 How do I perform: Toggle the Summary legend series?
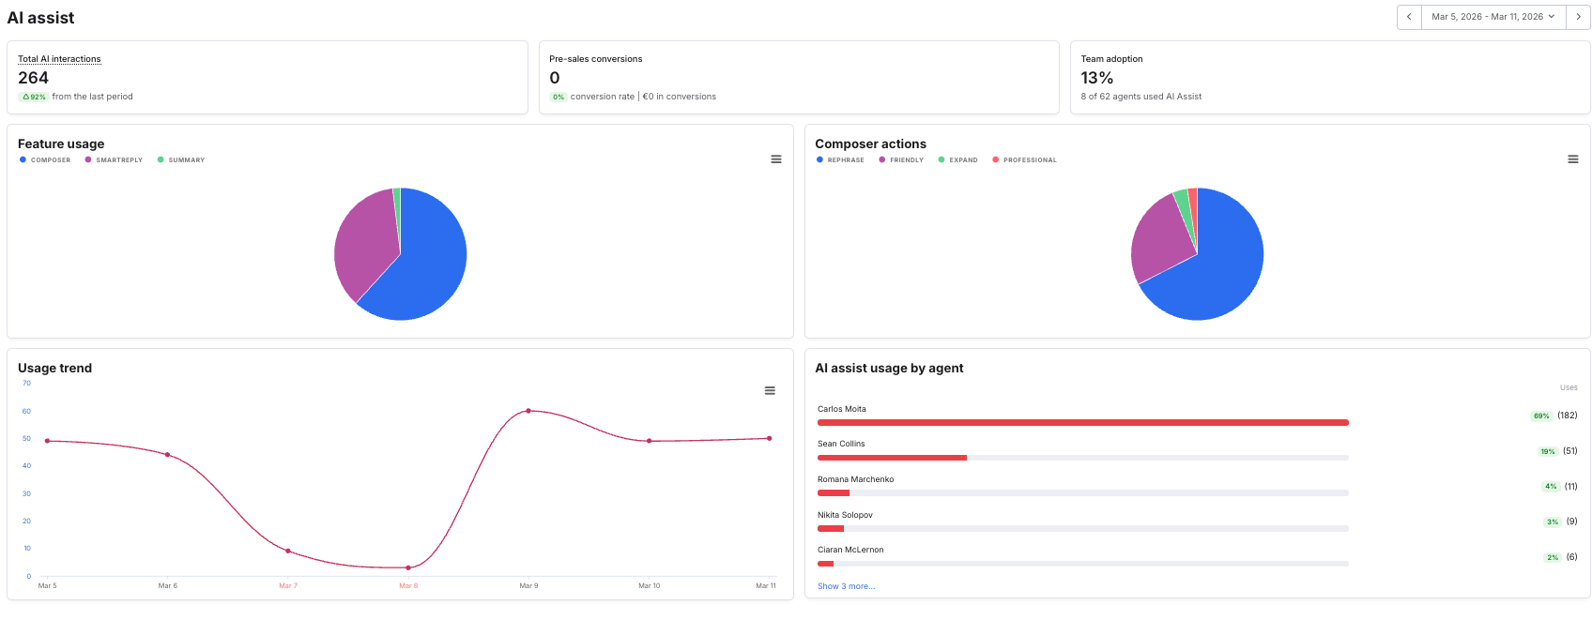tap(181, 160)
